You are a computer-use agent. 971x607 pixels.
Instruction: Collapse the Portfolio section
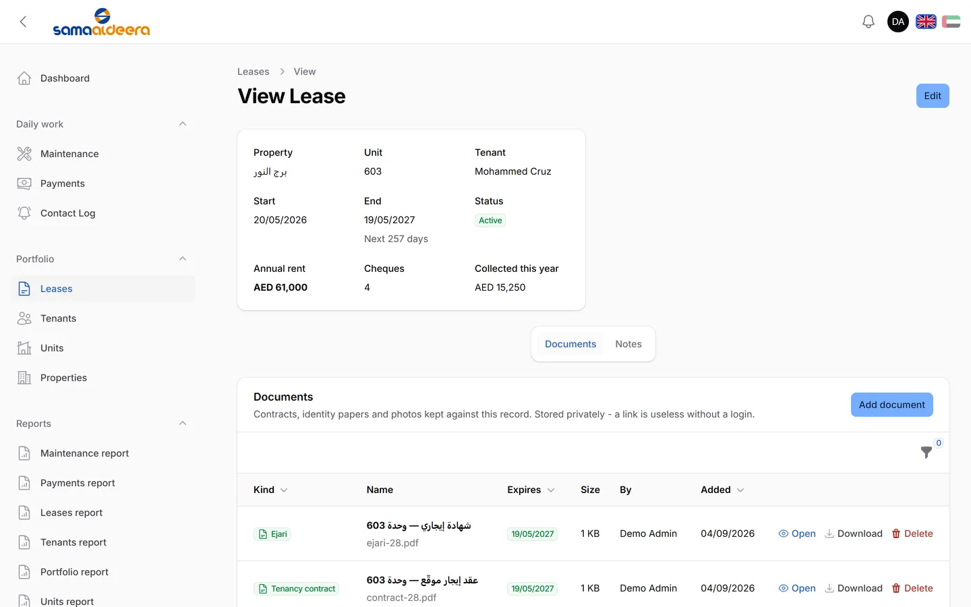[x=183, y=259]
